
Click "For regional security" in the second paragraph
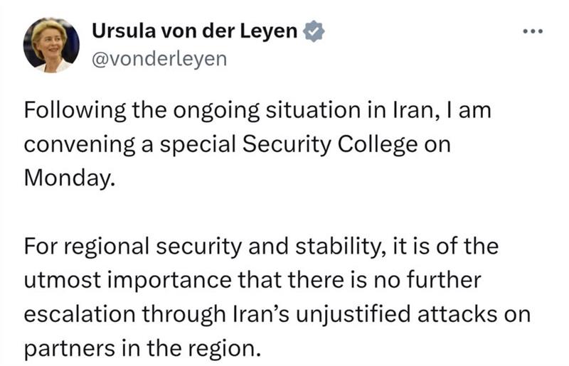pos(122,247)
